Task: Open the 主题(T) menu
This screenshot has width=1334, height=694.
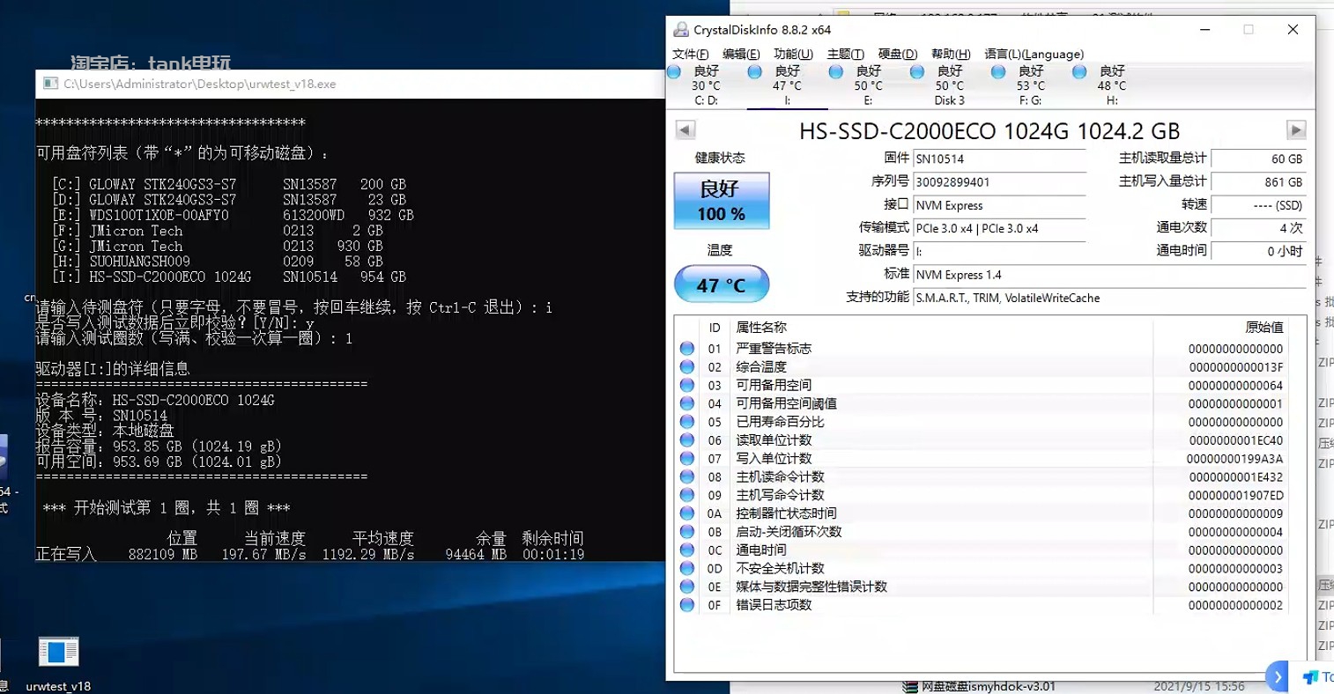Action: click(844, 54)
